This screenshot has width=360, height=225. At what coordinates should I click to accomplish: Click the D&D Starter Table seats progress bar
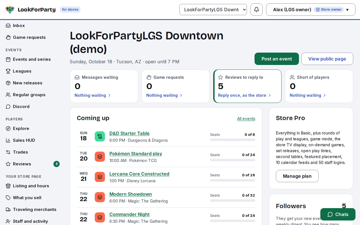(233, 140)
